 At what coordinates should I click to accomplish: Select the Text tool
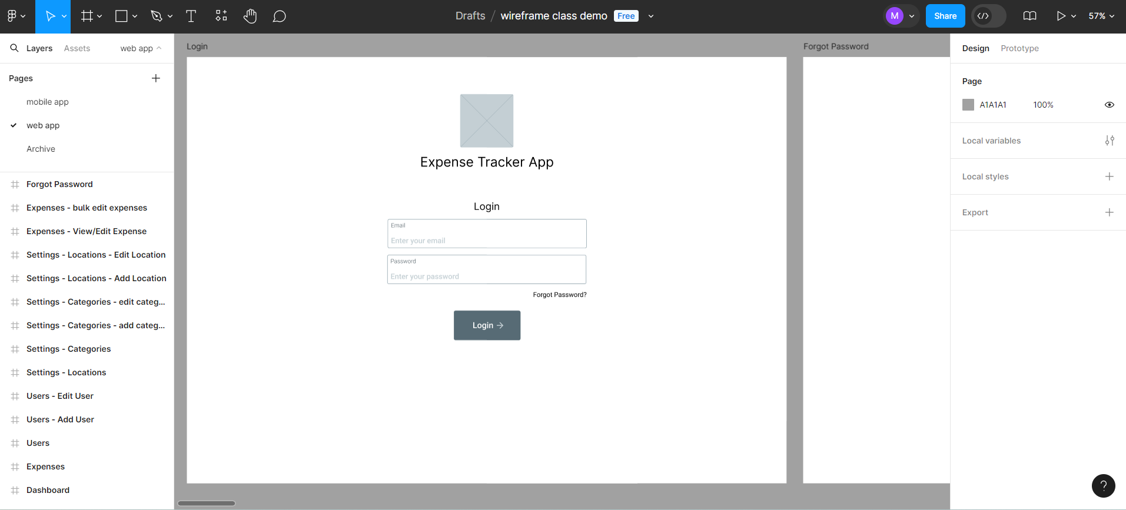[x=191, y=16]
